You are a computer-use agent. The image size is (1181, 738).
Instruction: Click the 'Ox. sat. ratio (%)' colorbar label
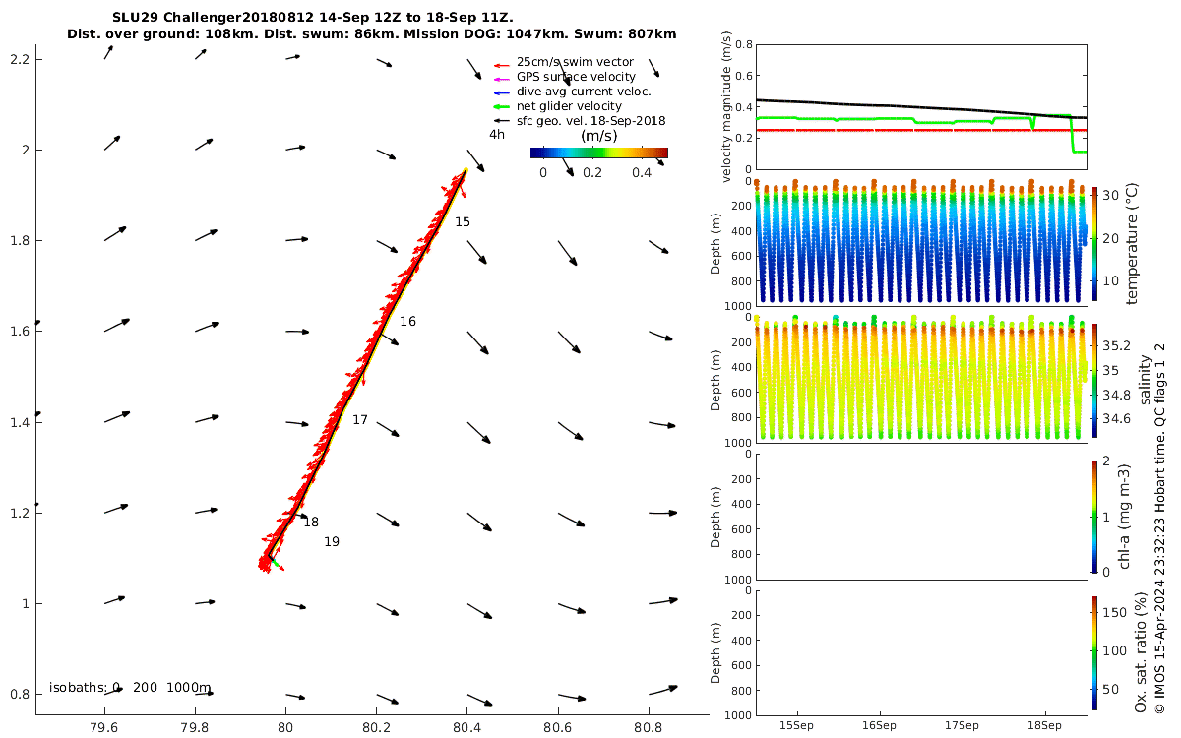1142,652
